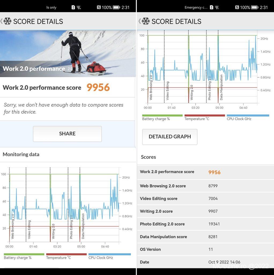Image resolution: width=274 pixels, height=275 pixels.
Task: Tap the battery icon in right status bar
Action: (254, 7)
